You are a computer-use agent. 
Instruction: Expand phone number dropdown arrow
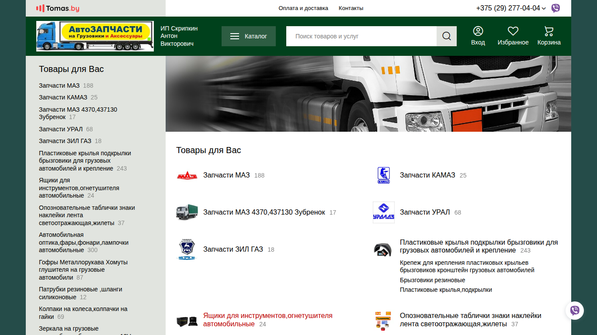pos(544,9)
